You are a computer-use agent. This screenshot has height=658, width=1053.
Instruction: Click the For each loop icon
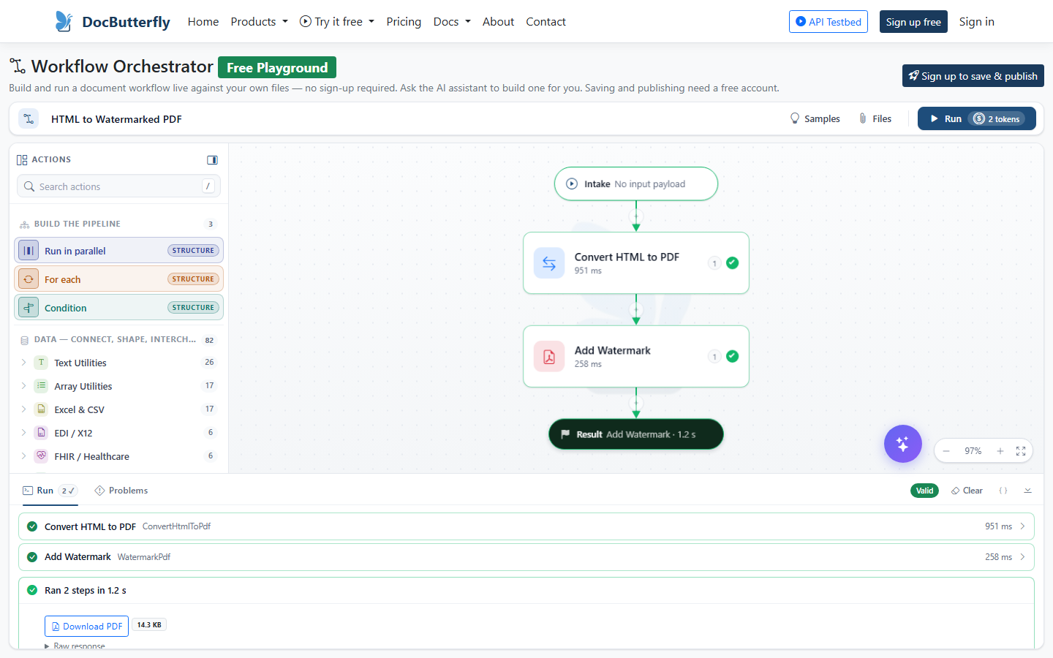(x=29, y=279)
